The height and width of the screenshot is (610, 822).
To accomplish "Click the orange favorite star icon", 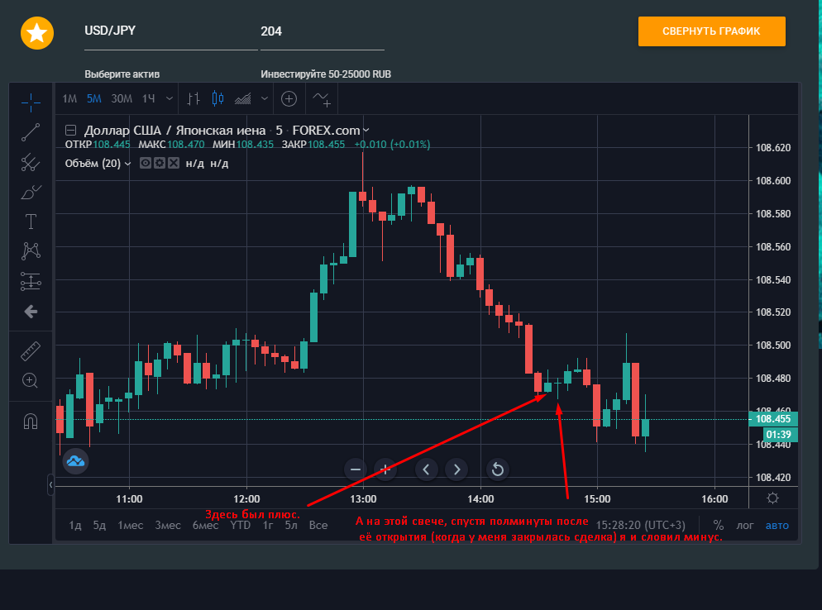I will click(x=37, y=33).
